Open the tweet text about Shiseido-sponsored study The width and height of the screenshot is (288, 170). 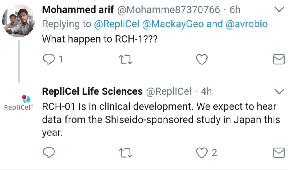[159, 120]
